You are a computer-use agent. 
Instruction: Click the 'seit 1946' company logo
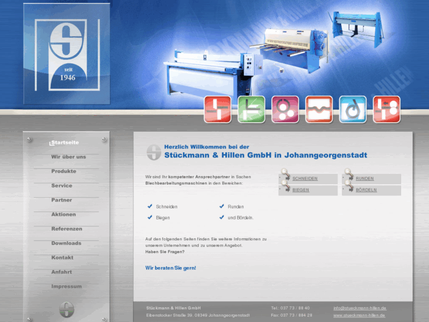click(67, 54)
